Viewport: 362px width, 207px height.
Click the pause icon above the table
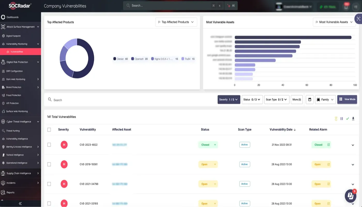342,119
